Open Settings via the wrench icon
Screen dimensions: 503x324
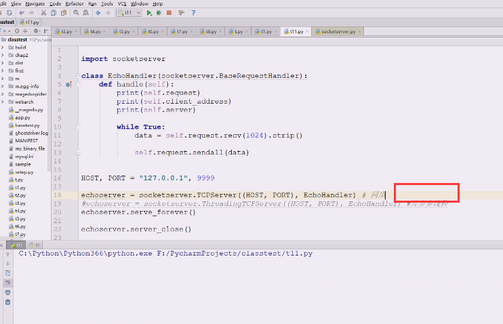[181, 13]
